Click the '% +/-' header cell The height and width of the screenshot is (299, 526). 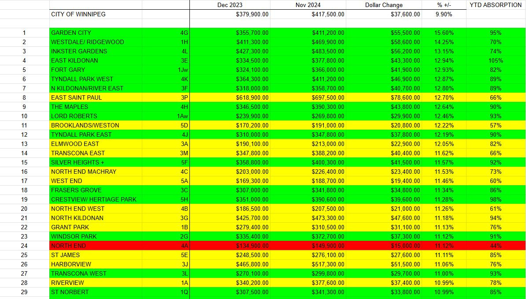click(x=444, y=5)
